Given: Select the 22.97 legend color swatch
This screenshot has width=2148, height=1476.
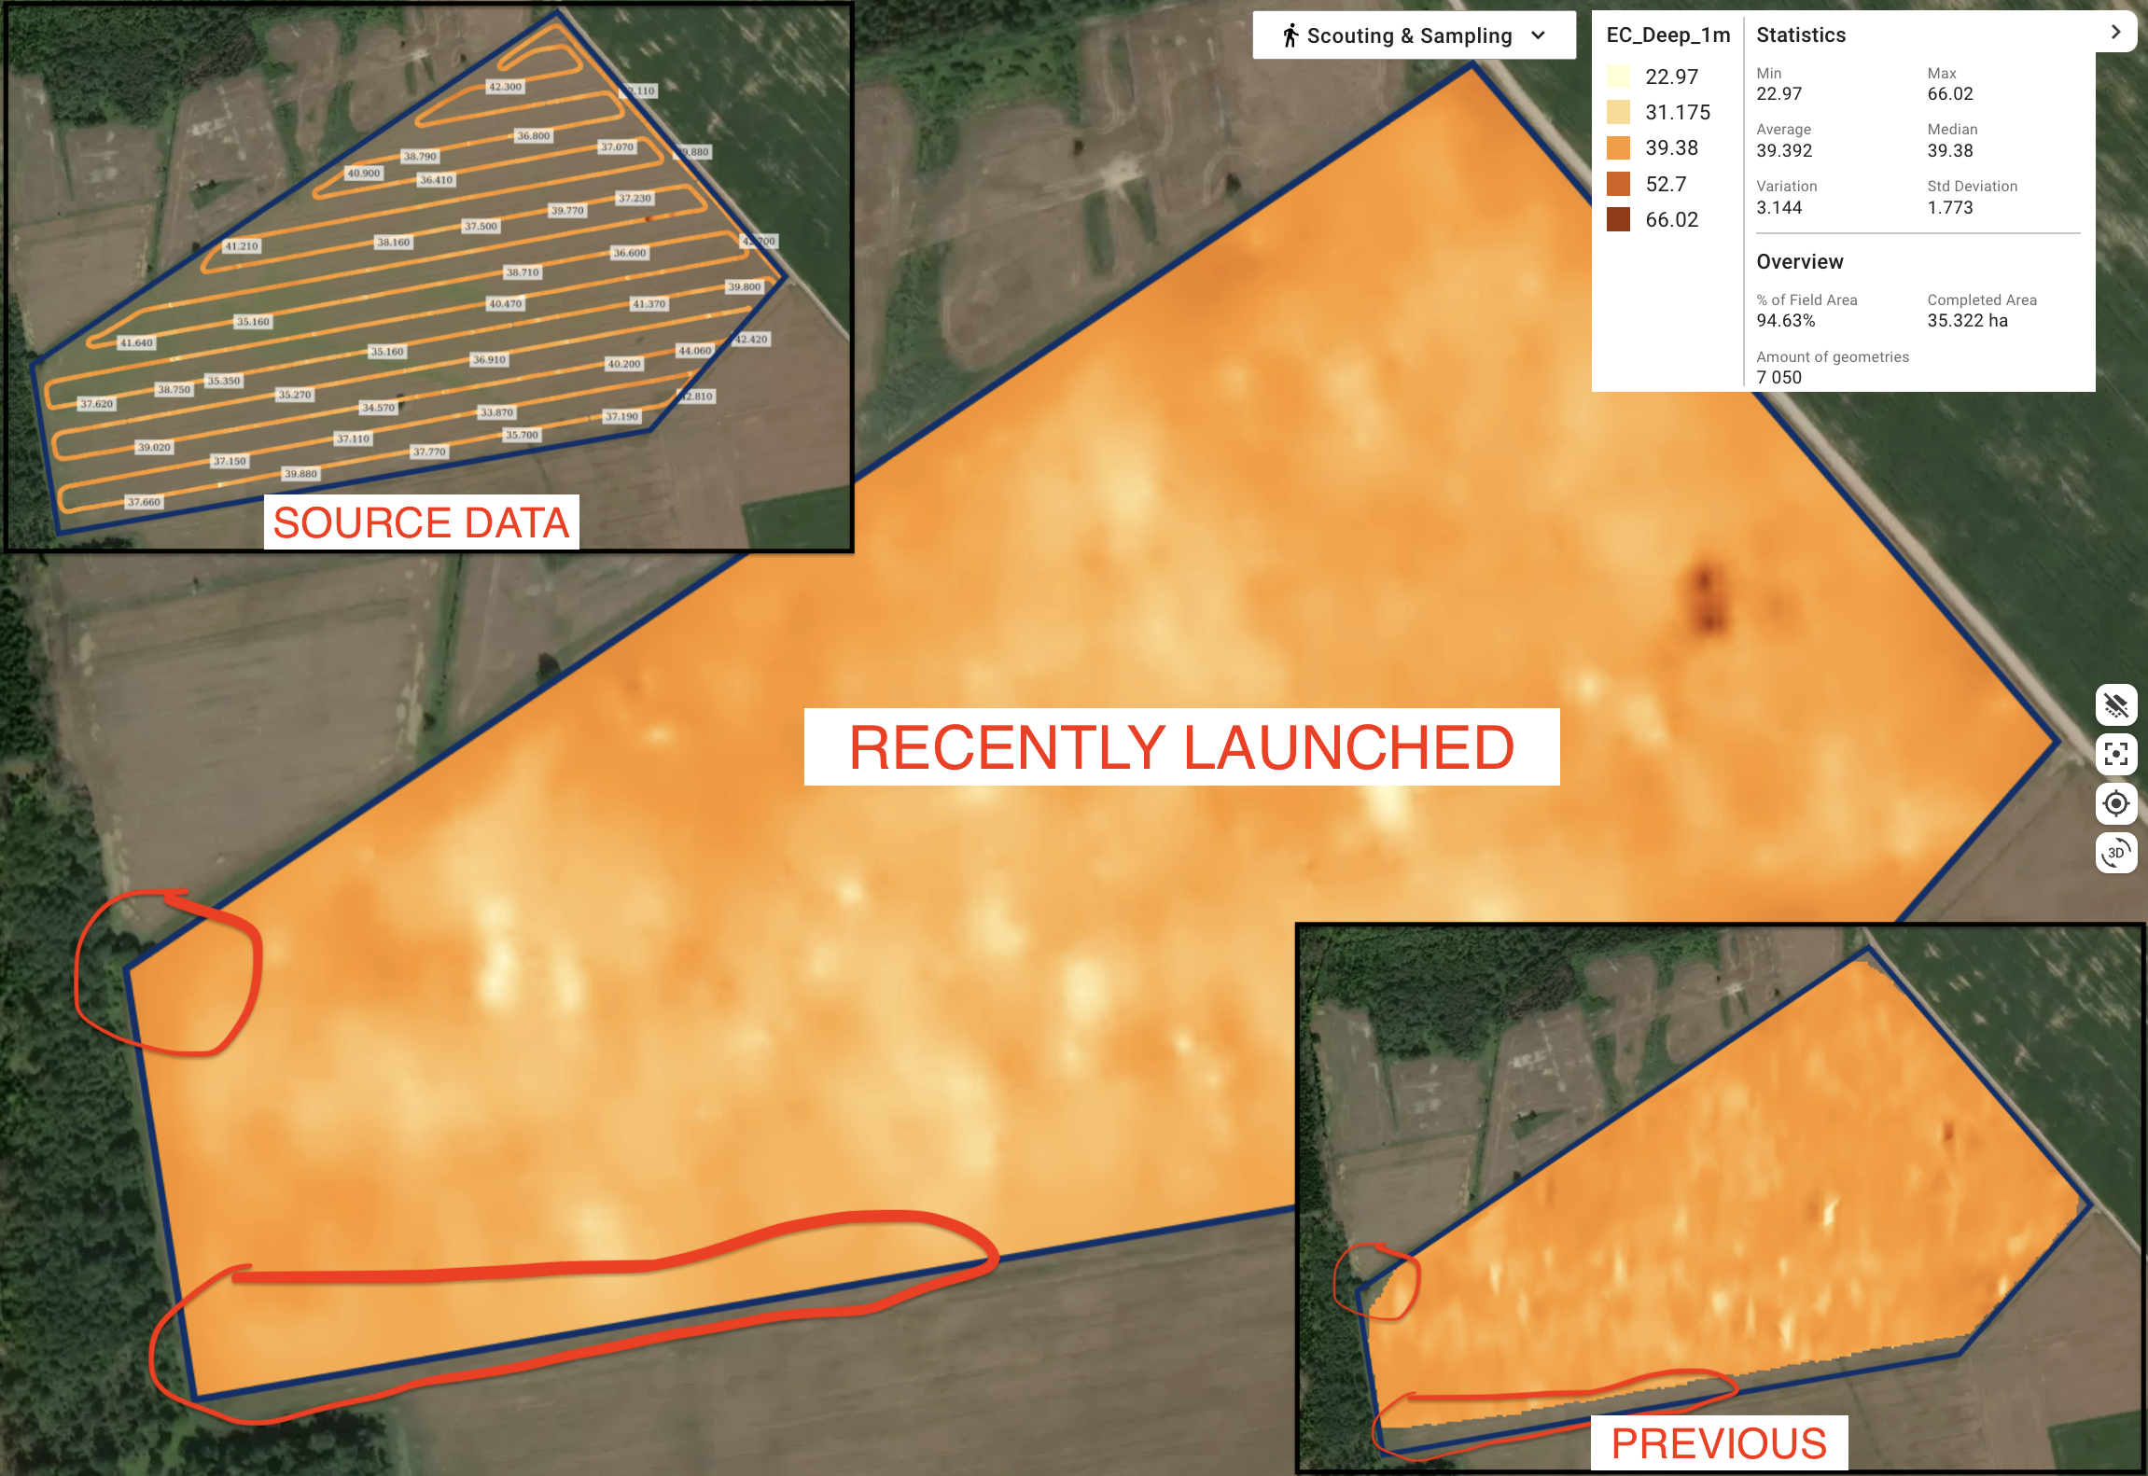Looking at the screenshot, I should pos(1618,77).
